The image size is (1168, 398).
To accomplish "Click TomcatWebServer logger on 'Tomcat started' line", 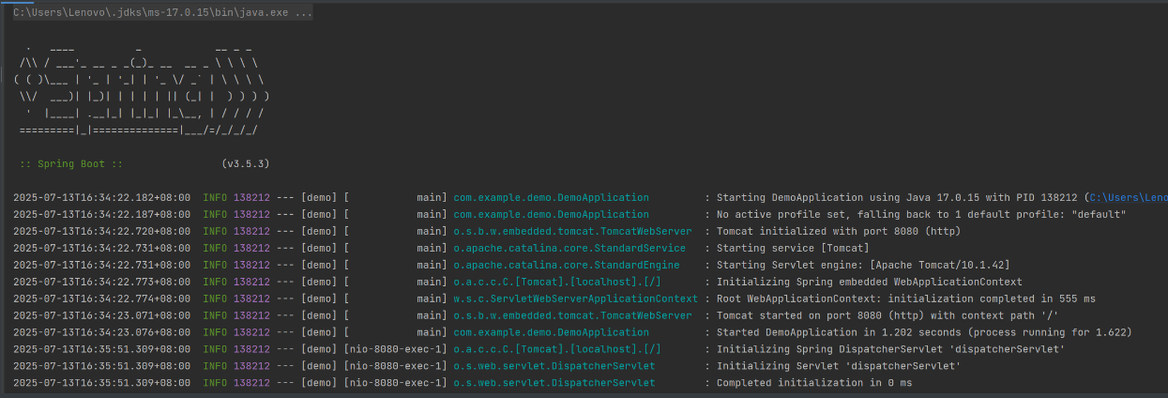I will (x=572, y=316).
